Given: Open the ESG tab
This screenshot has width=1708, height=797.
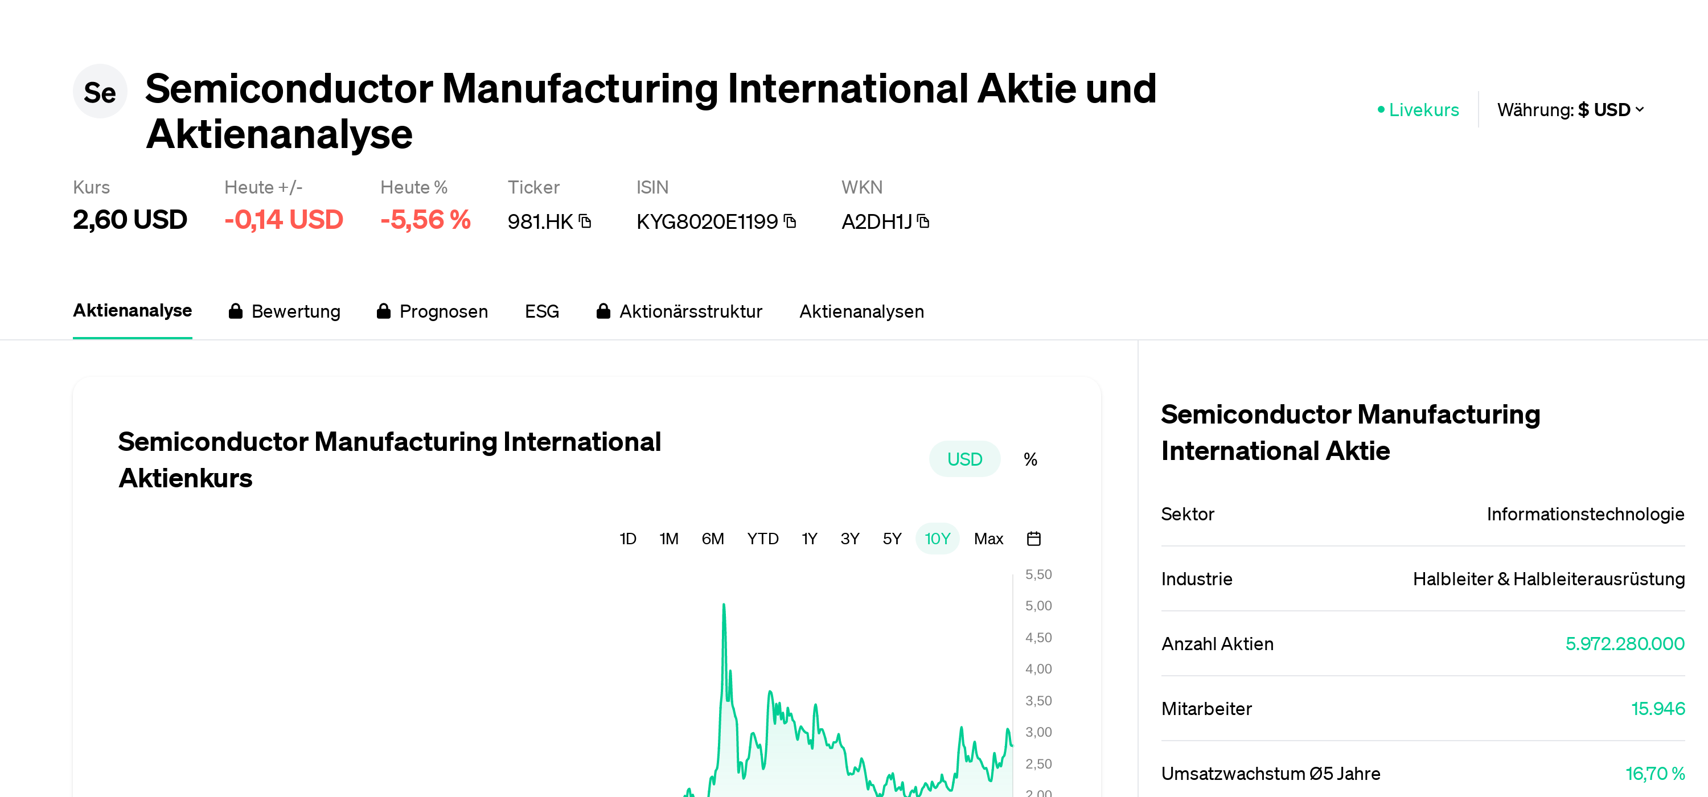Looking at the screenshot, I should 541,311.
